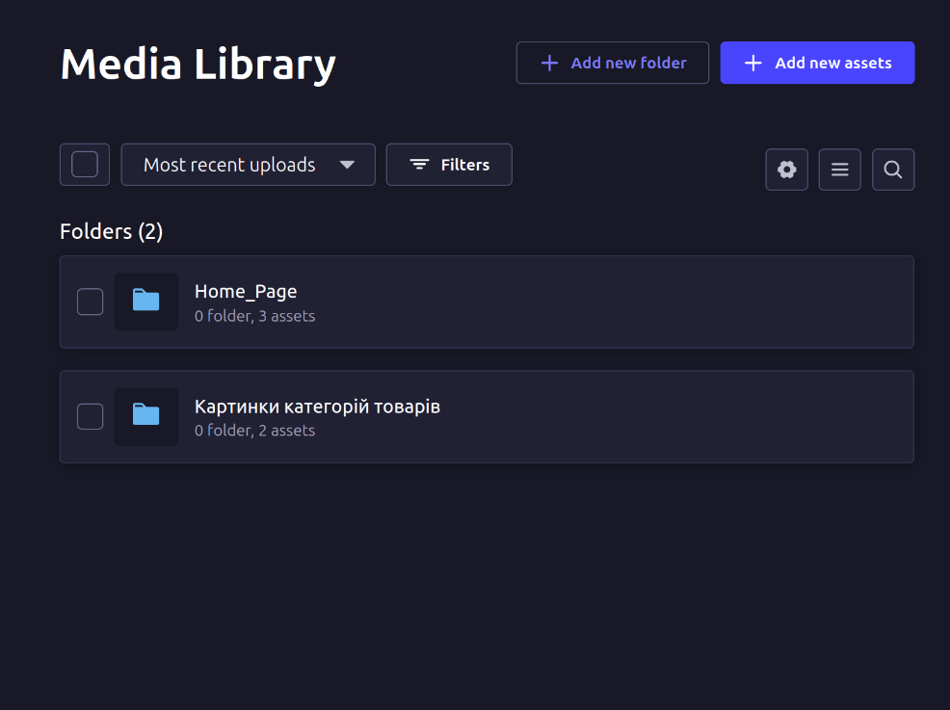Click the sort dropdown's caret arrow
950x710 pixels.
click(x=348, y=165)
